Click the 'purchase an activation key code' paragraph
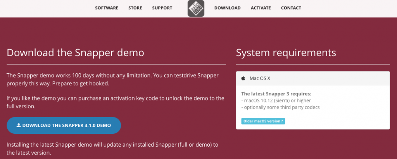Viewport: 397px width, 159px height. coord(116,102)
